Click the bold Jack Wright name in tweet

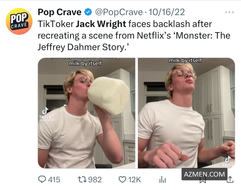pyautogui.click(x=102, y=24)
